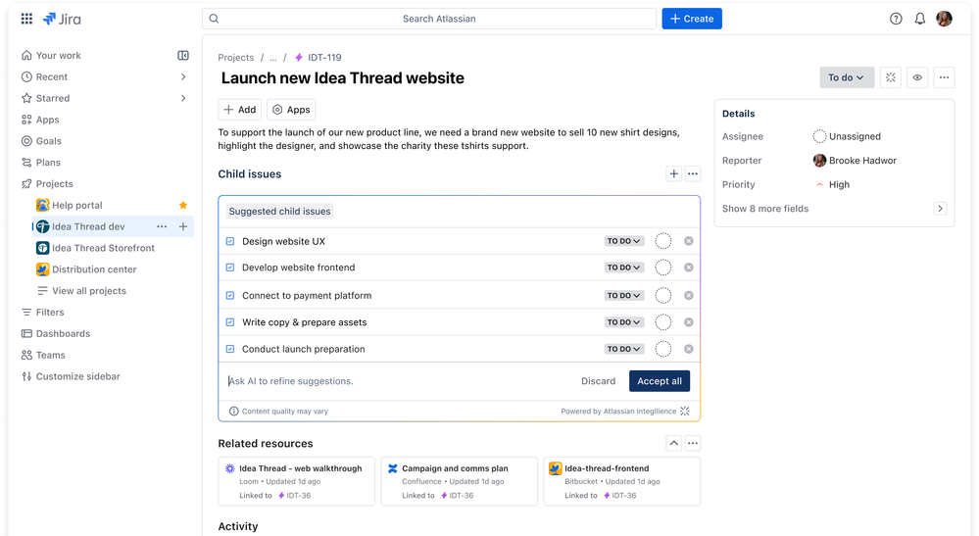
Task: Open the app switcher grid icon
Action: pyautogui.click(x=26, y=19)
